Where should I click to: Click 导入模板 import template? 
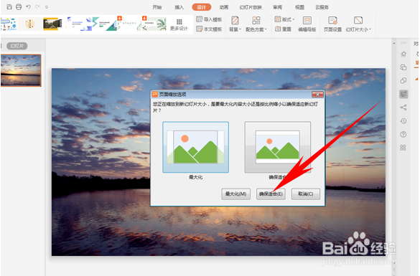(x=209, y=19)
